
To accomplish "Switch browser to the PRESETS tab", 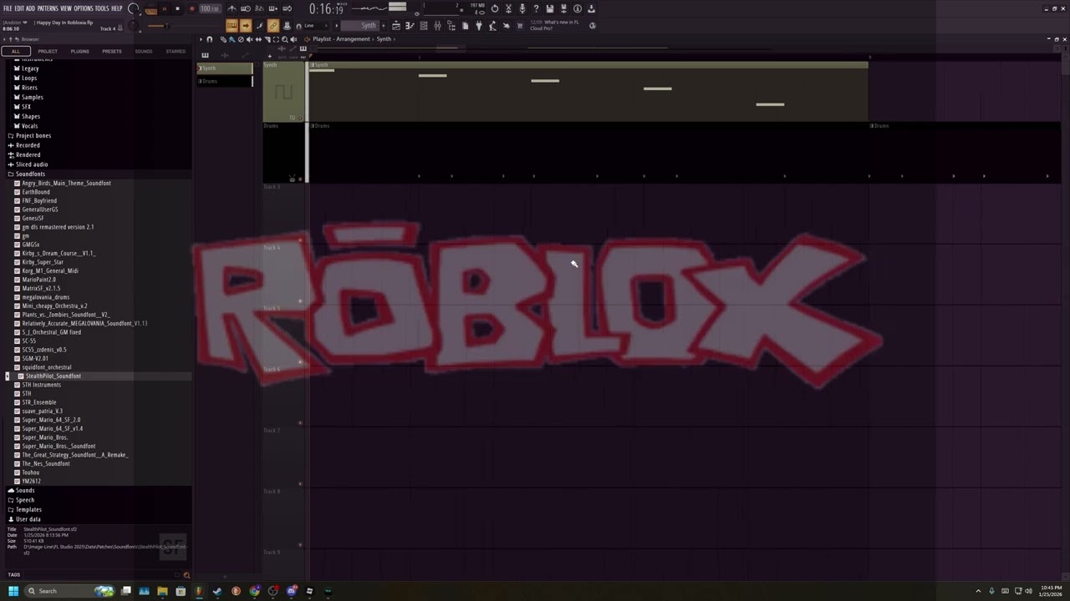I will pyautogui.click(x=111, y=51).
